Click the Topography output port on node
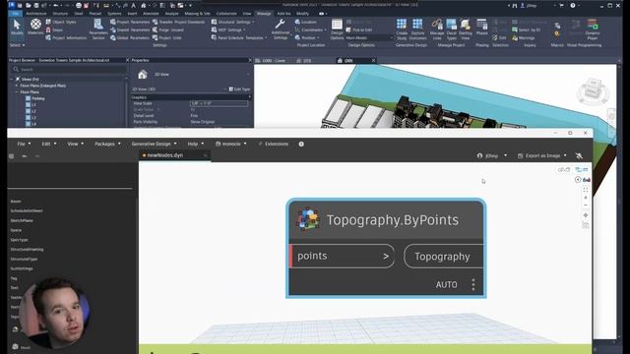 click(x=444, y=257)
